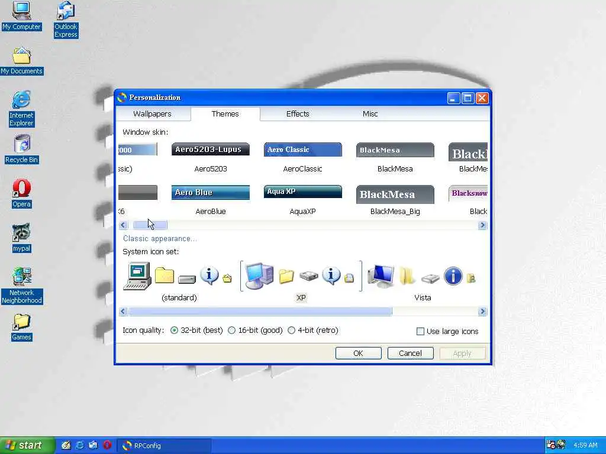
Task: Click the Cancel button
Action: (411, 354)
